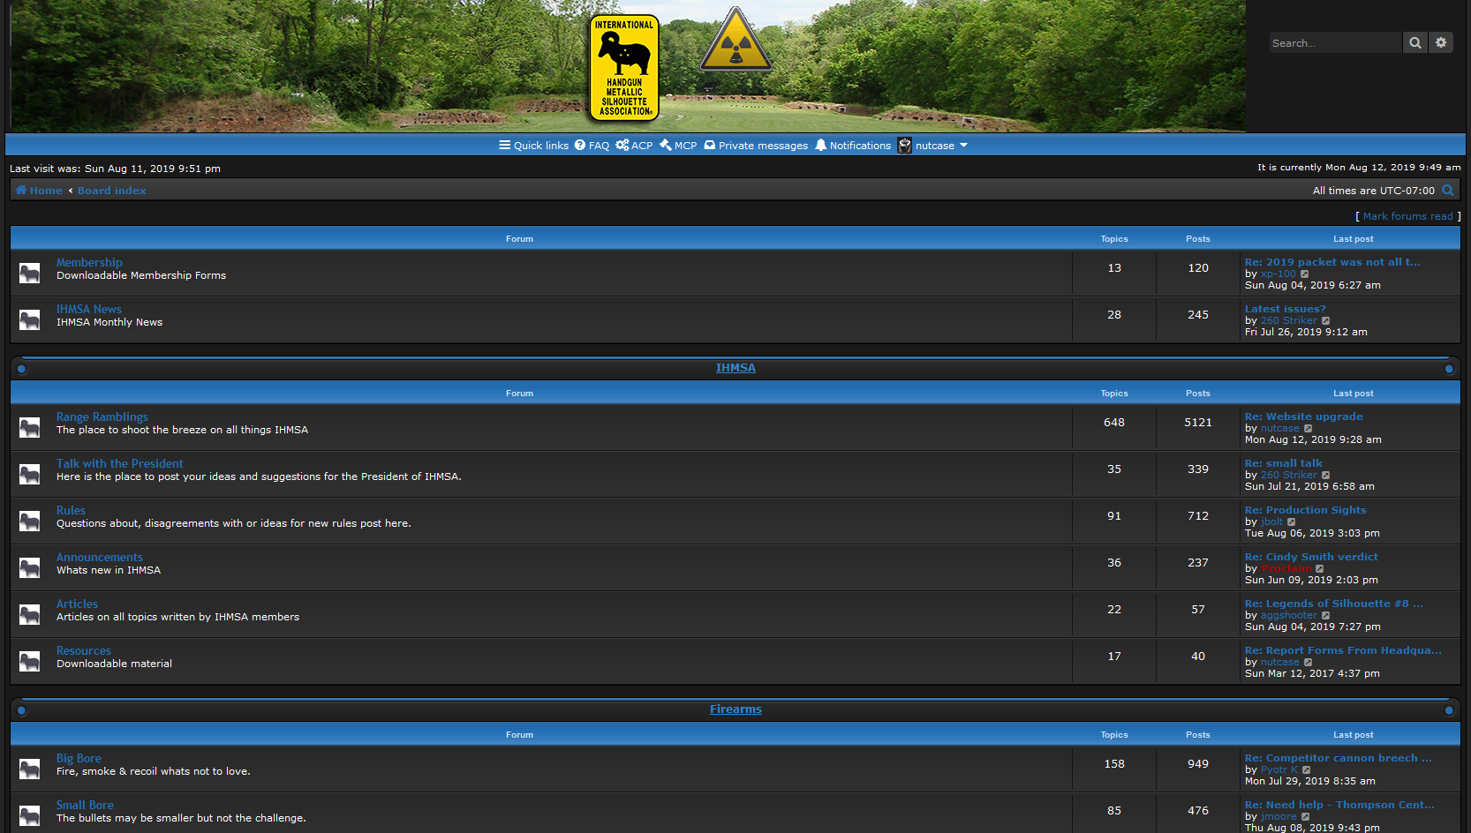Viewport: 1471px width, 833px height.
Task: Click the Talk with the President status icon
Action: (30, 474)
